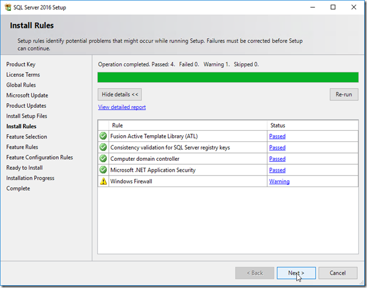Cancel the SQL Server setup
Viewport: 367px width, 288px height.
tap(338, 273)
